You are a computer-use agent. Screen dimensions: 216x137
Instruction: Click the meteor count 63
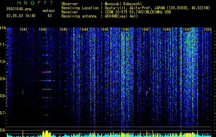(50, 16)
